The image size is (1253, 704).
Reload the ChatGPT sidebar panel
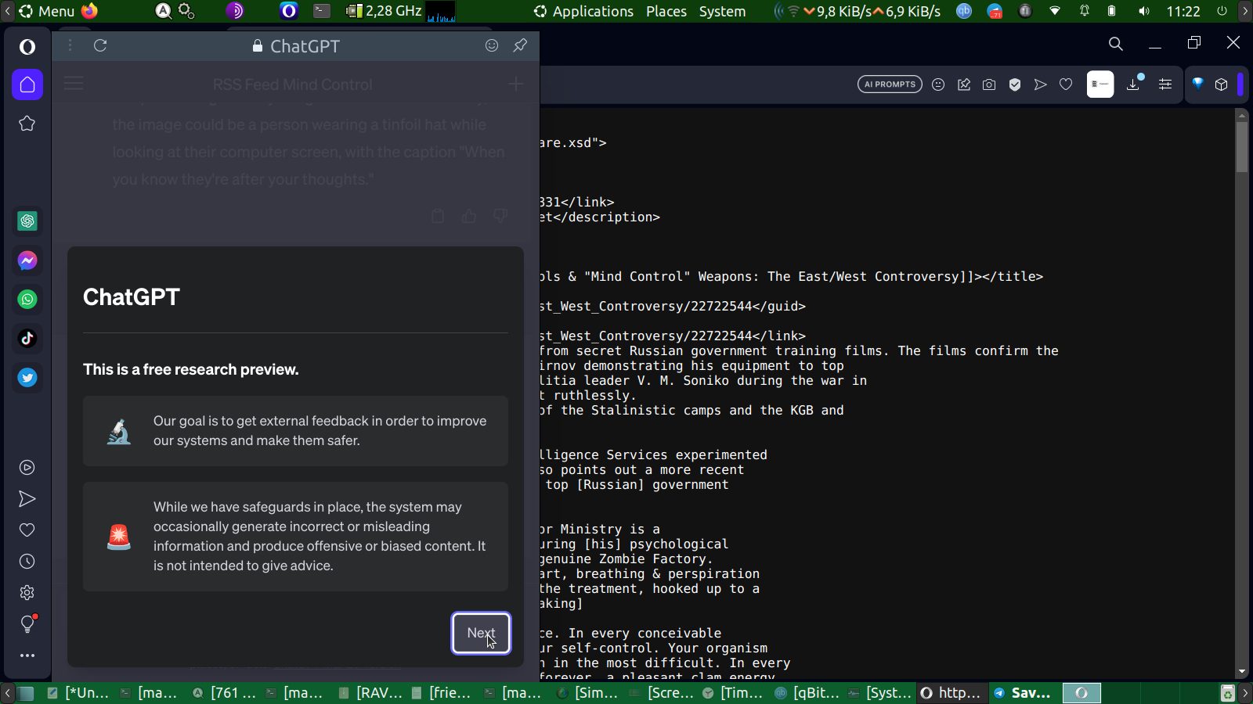pos(100,45)
